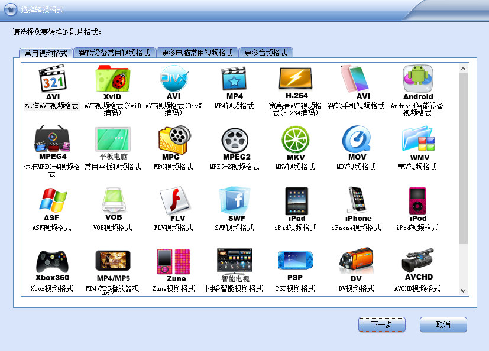Open the 更多电脑常用视频格式 tab
489x351 pixels.
coord(197,53)
